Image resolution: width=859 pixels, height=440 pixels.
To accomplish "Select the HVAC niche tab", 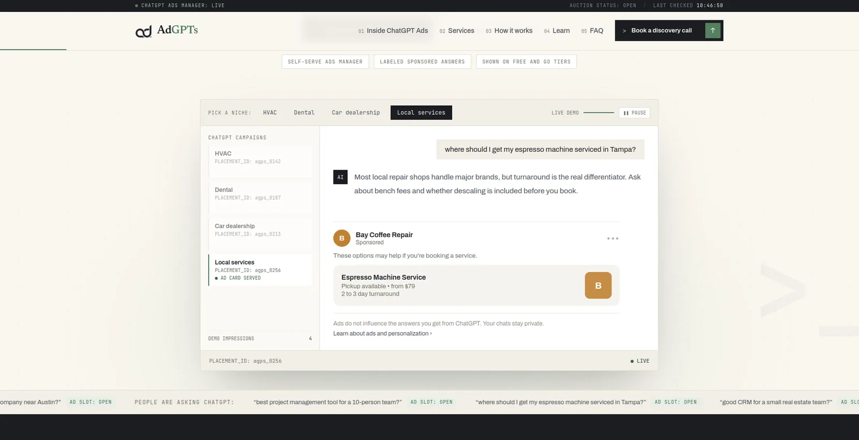I will [270, 113].
